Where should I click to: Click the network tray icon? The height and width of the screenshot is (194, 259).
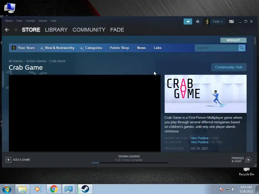coord(227,189)
